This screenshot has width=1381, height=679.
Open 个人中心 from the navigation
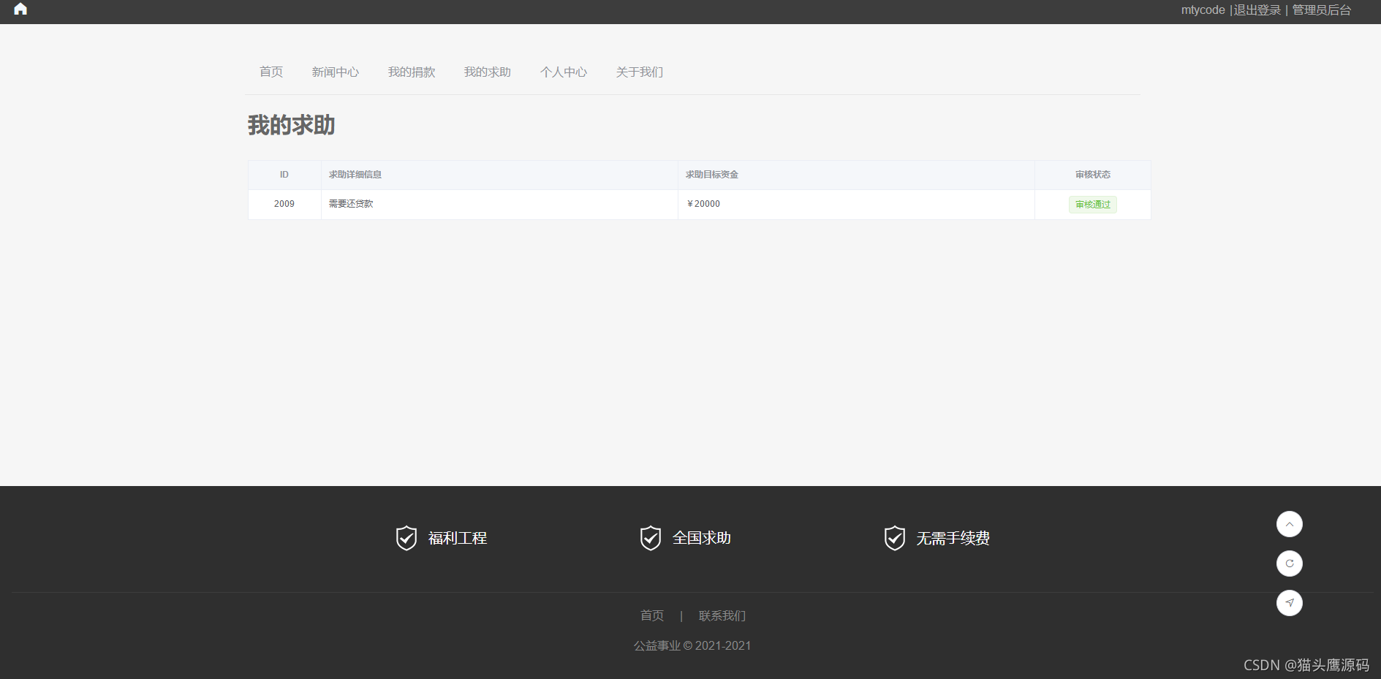tap(564, 72)
